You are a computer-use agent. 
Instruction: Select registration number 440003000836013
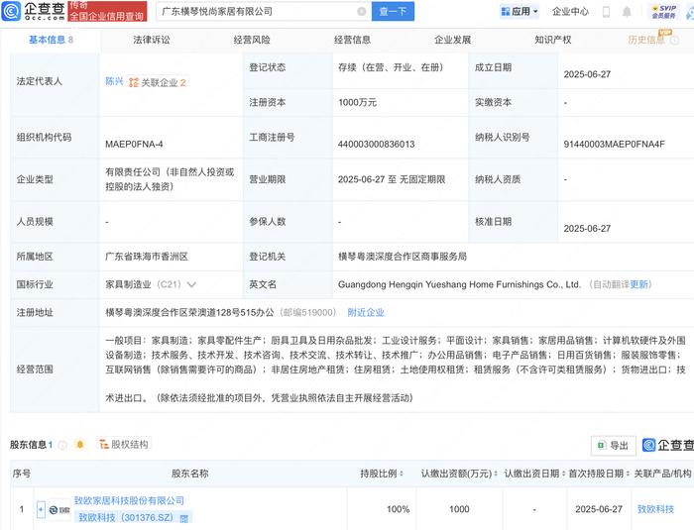(376, 145)
